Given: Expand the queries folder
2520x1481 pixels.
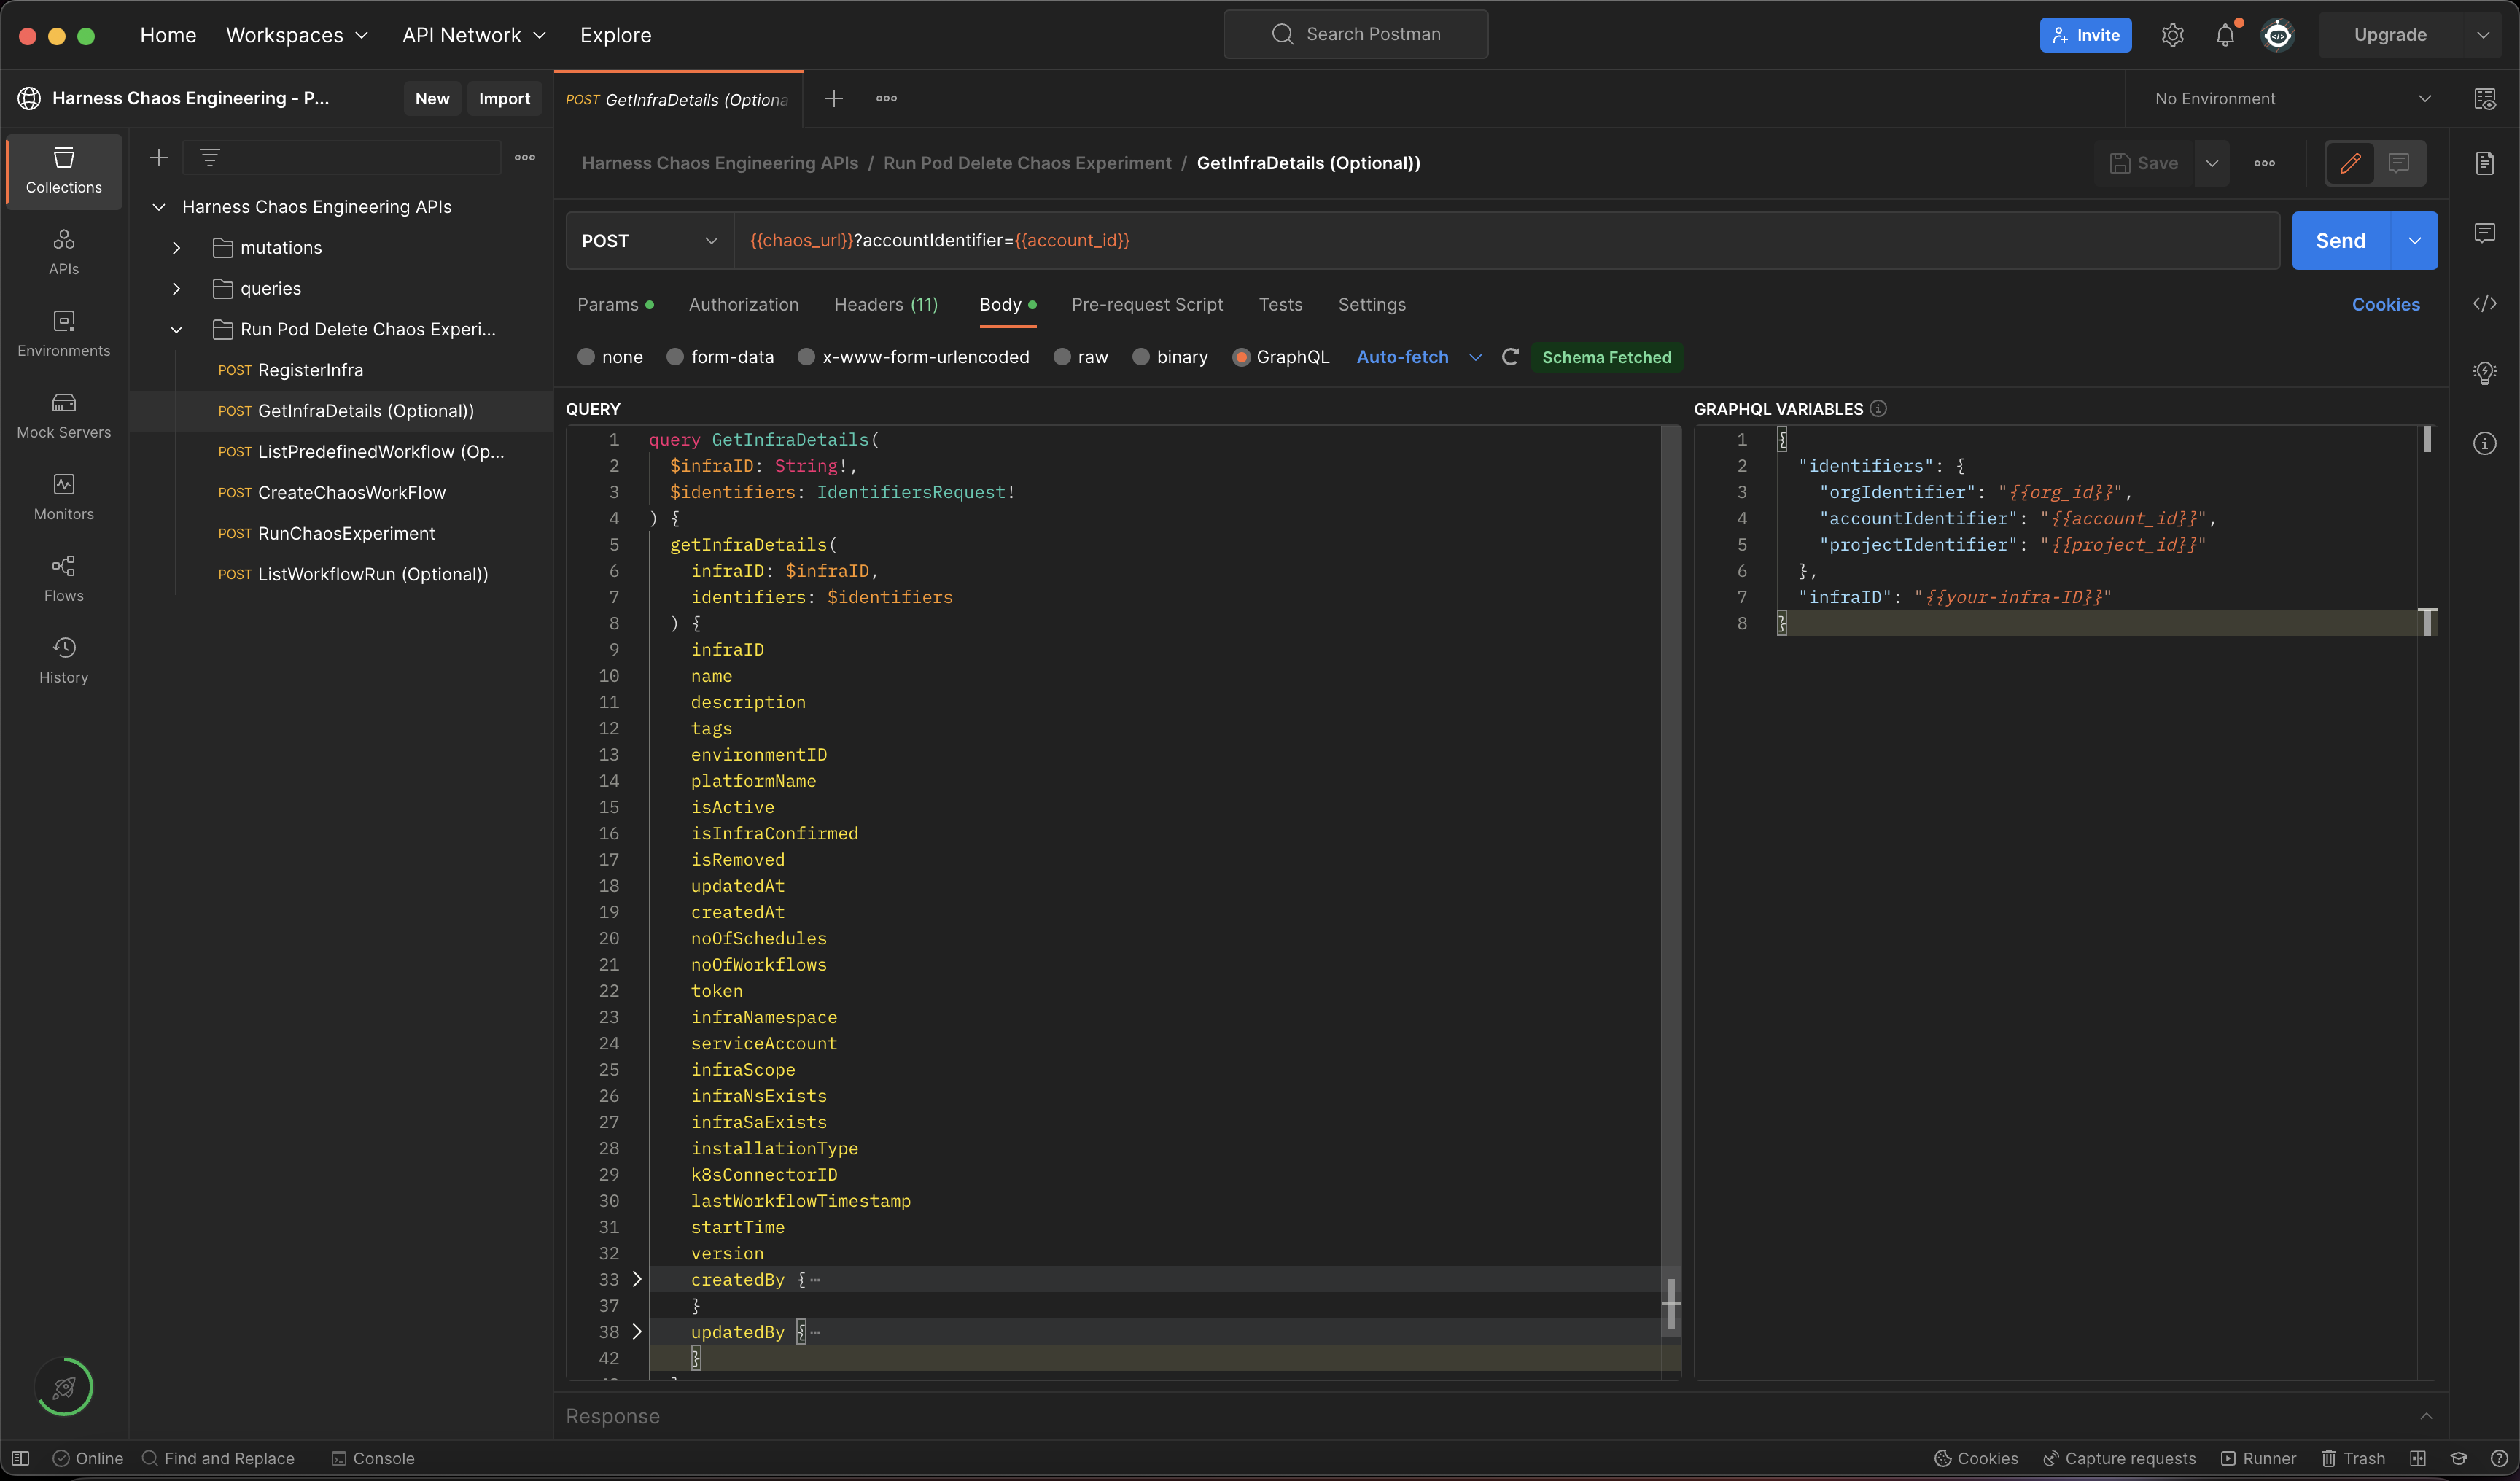Looking at the screenshot, I should click(176, 288).
